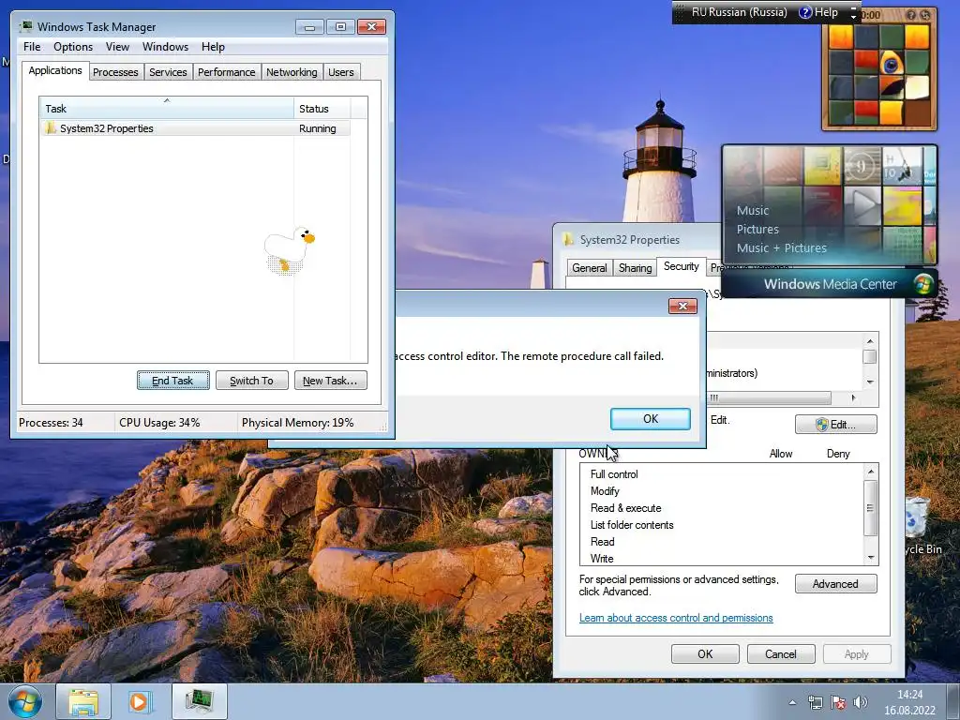Click RU Russian (Russia) input language
Viewport: 960px width, 720px height.
point(739,11)
